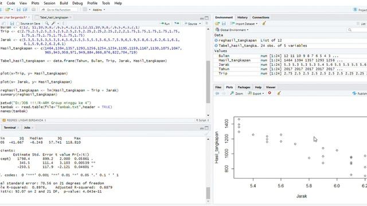Switch to the Jobs tab

point(27,128)
